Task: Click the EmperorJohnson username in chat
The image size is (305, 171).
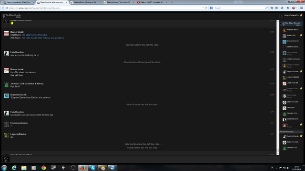Action: [x=19, y=123]
